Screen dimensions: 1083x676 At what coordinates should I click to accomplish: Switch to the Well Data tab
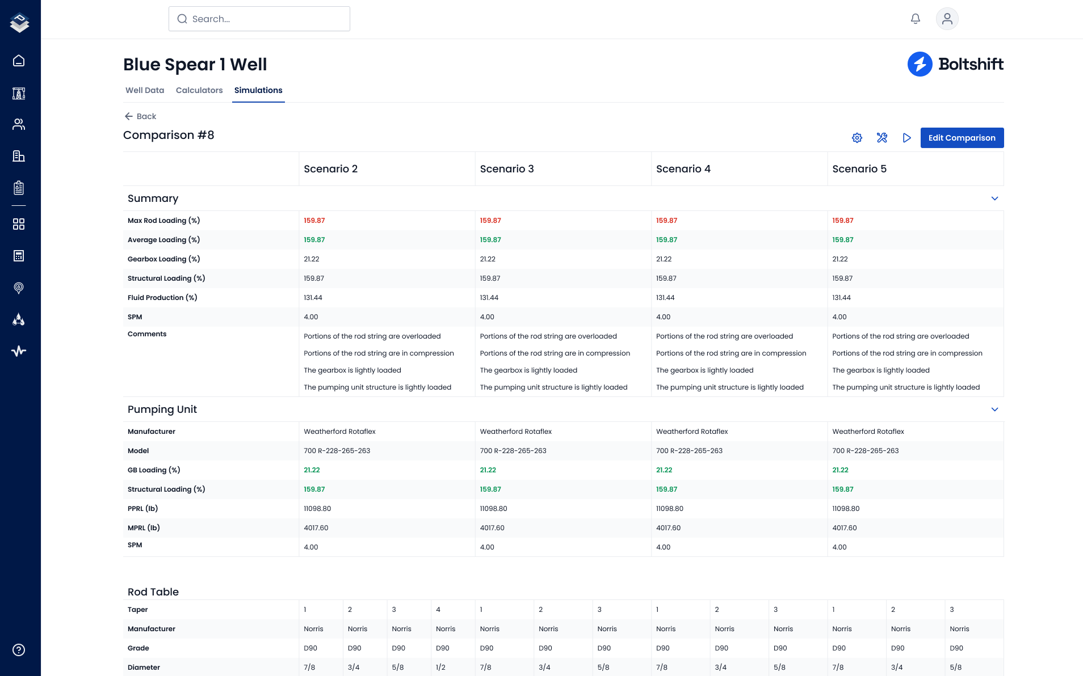(145, 90)
